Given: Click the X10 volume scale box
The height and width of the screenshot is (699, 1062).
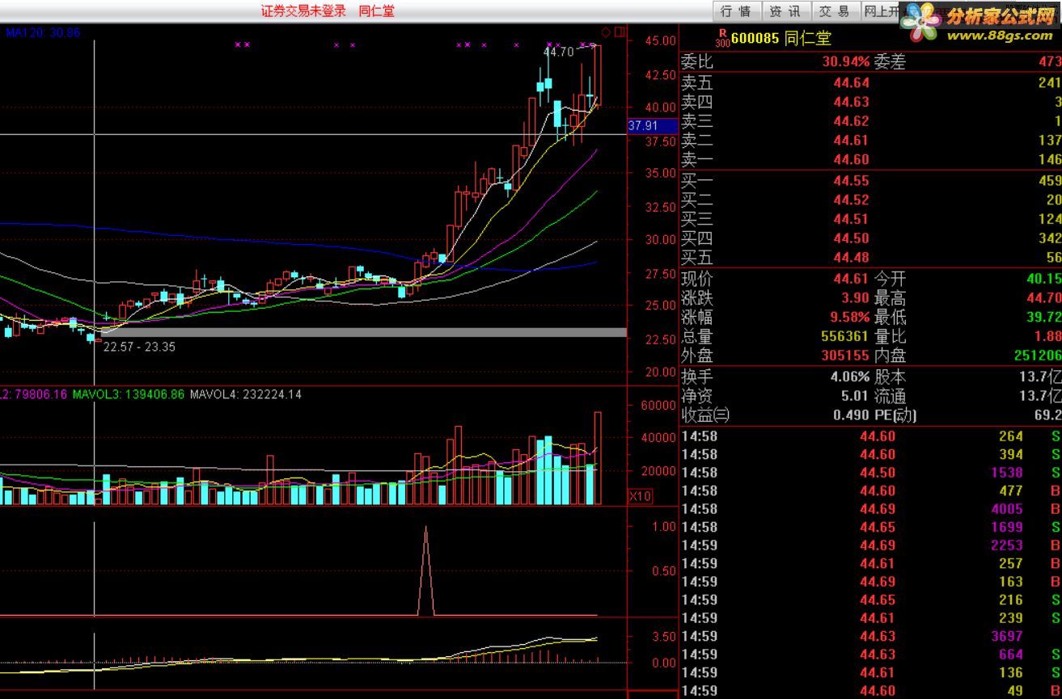Looking at the screenshot, I should pyautogui.click(x=640, y=496).
